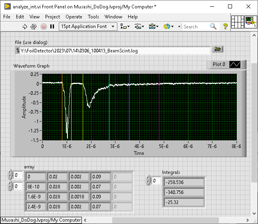Click the toolbar Search box

point(196,26)
